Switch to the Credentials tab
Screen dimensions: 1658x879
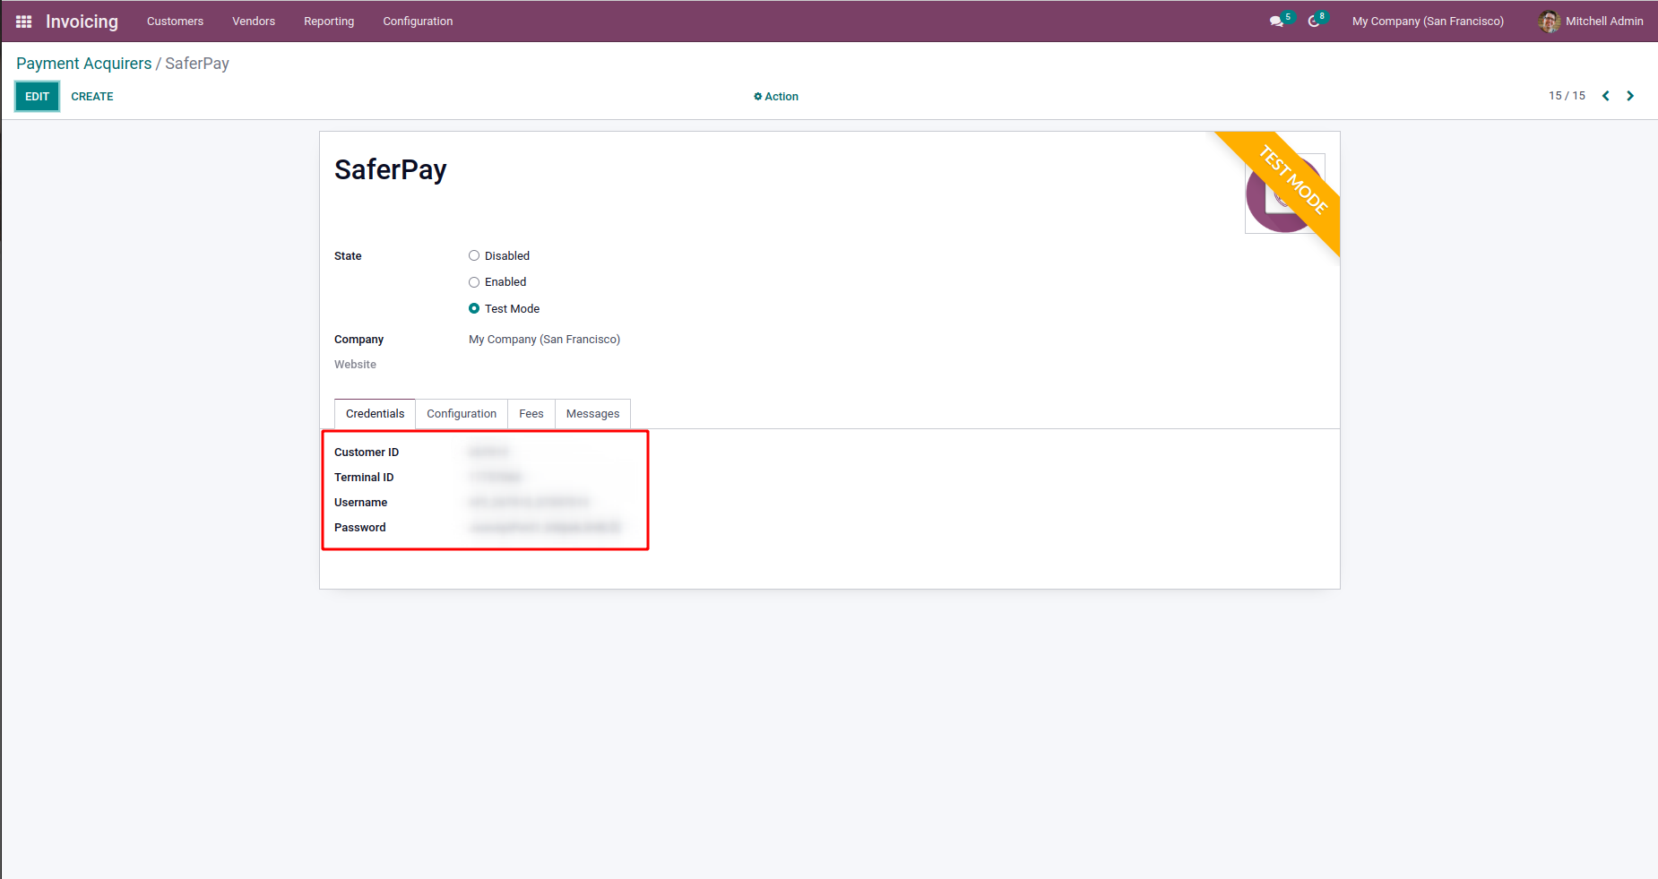pyautogui.click(x=375, y=414)
